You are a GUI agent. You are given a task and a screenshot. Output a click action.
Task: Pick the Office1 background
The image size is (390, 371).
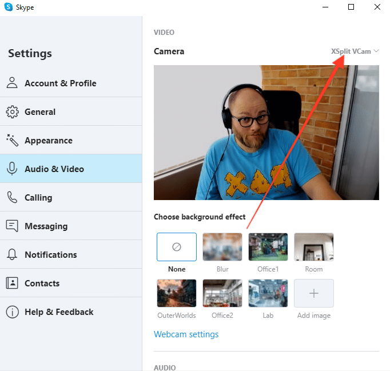point(268,247)
